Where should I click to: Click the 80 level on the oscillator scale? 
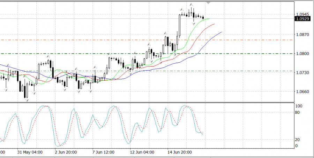pyautogui.click(x=298, y=112)
